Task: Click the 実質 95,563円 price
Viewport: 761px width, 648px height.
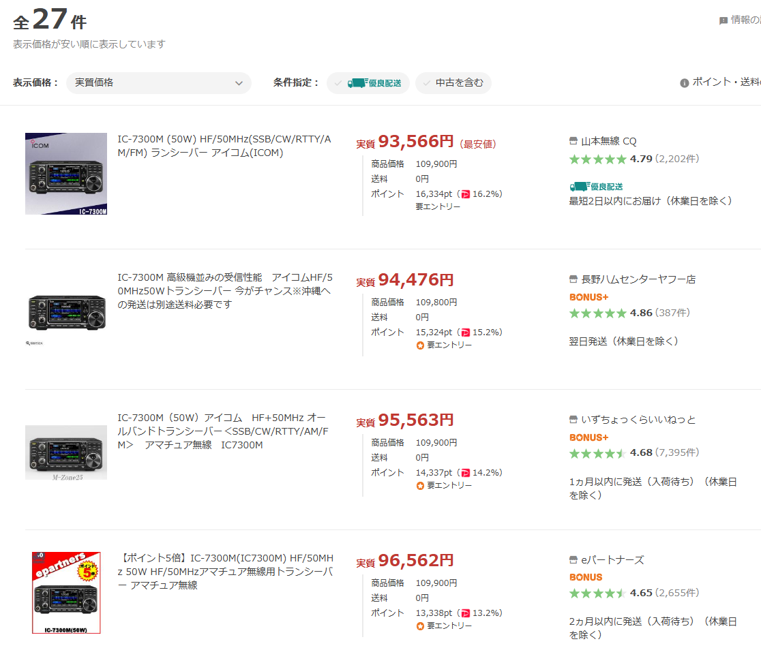Action: [405, 420]
